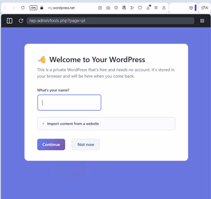The image size is (211, 199).
Task: Open the easy setup menu lines icon
Action: (156, 8)
